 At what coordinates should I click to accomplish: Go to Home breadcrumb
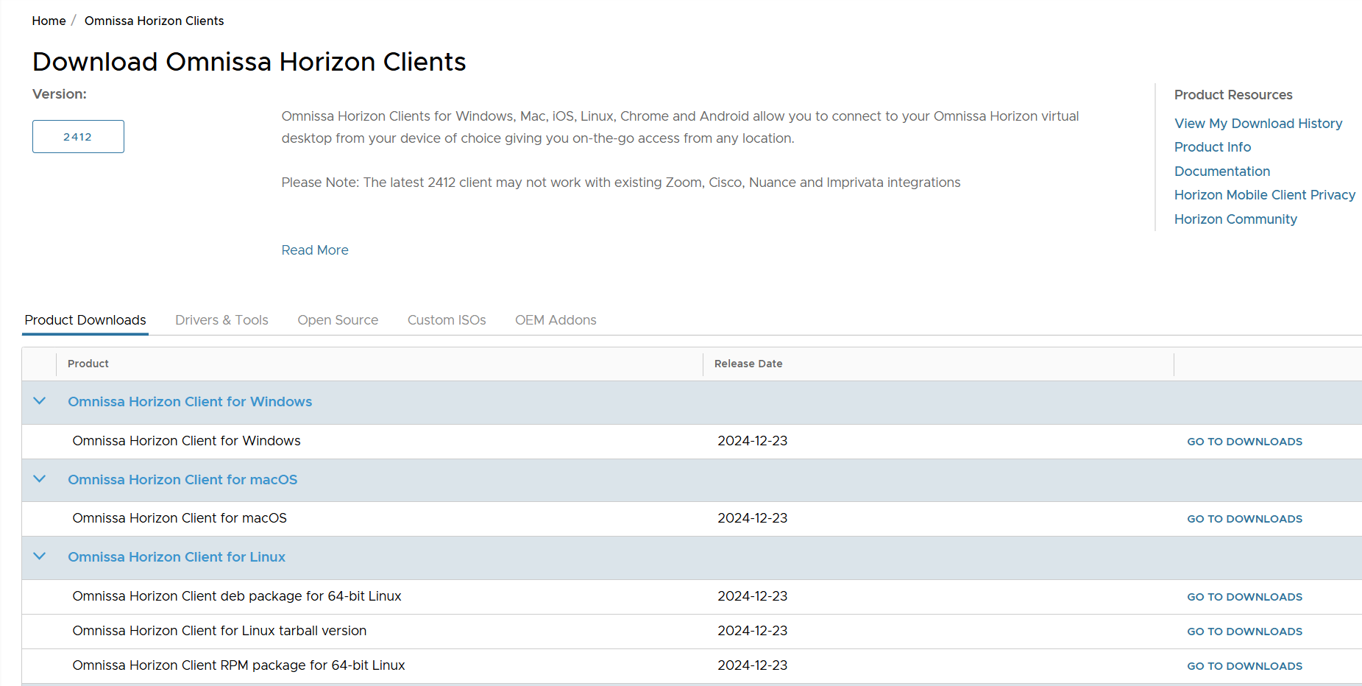[49, 21]
